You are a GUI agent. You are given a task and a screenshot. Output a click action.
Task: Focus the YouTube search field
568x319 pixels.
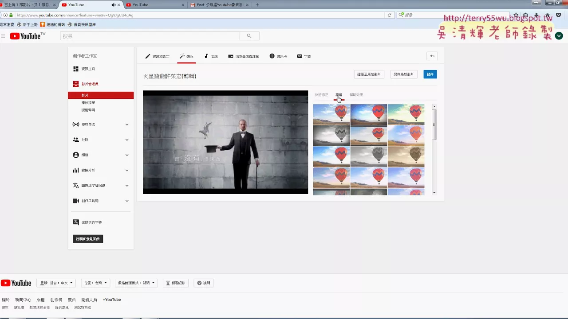(150, 36)
